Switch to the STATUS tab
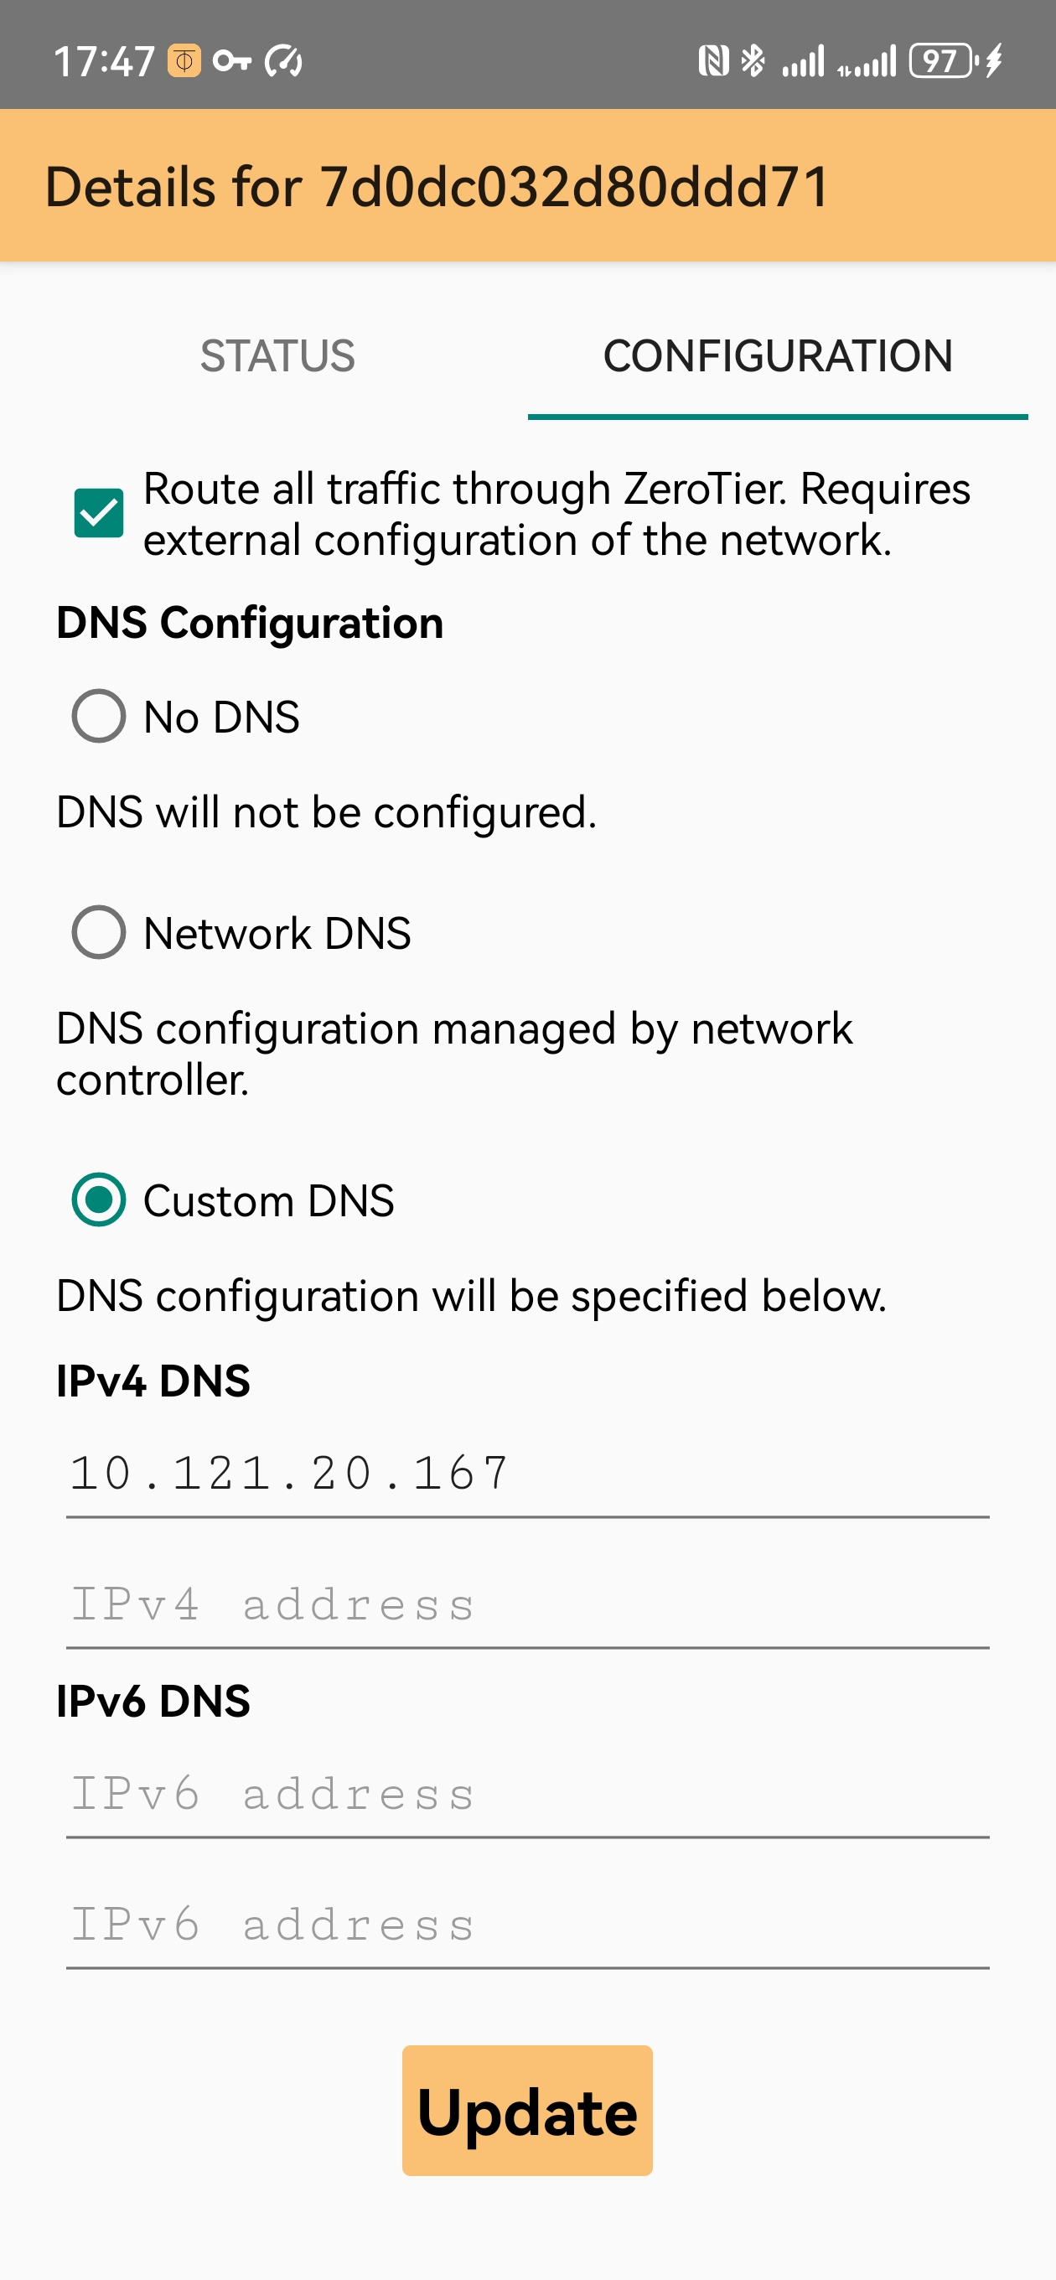The image size is (1056, 2280). pos(277,355)
